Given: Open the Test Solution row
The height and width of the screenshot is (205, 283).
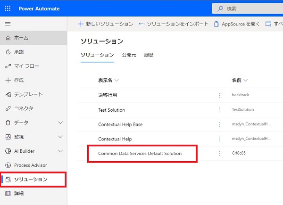Looking at the screenshot, I should [x=111, y=110].
